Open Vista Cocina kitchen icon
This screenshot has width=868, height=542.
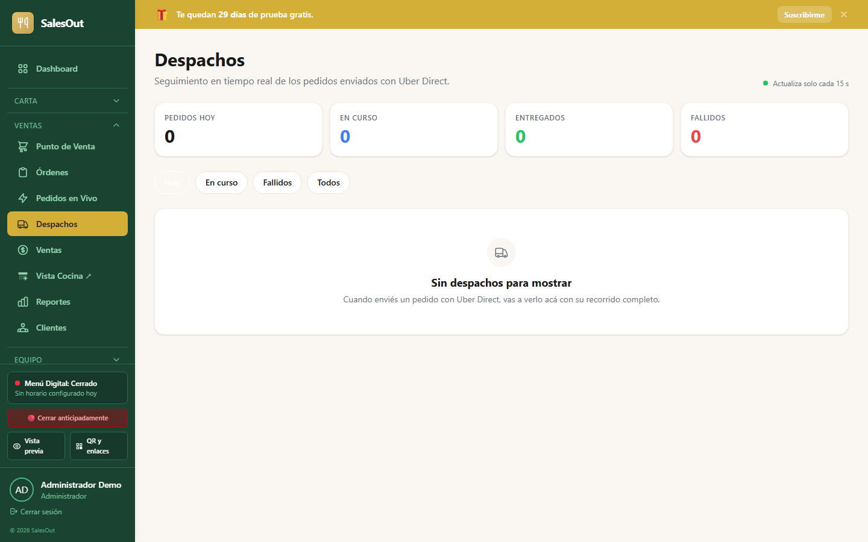pos(23,276)
